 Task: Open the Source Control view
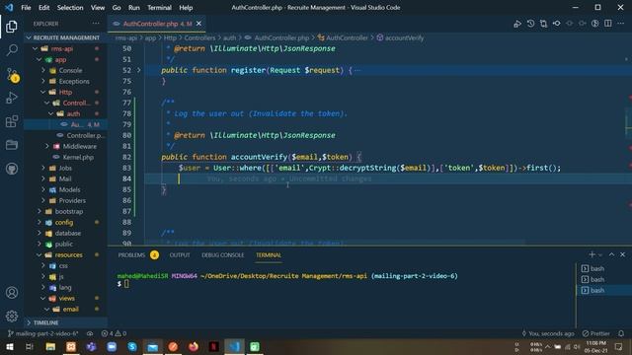[12, 75]
